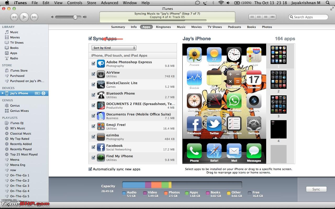Click the Bluetooth Phone app icon in list

[101, 95]
